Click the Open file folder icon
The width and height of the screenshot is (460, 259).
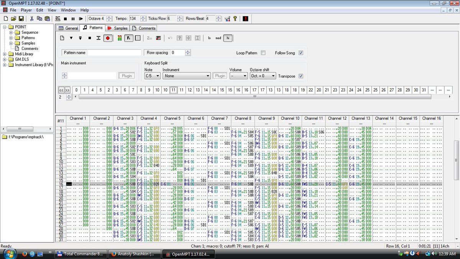tap(13, 18)
